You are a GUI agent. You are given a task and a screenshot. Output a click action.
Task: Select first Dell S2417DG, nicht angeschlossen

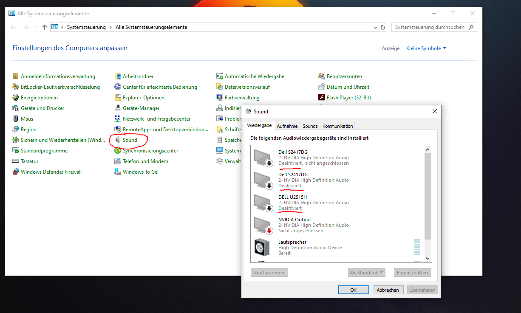tap(338, 158)
